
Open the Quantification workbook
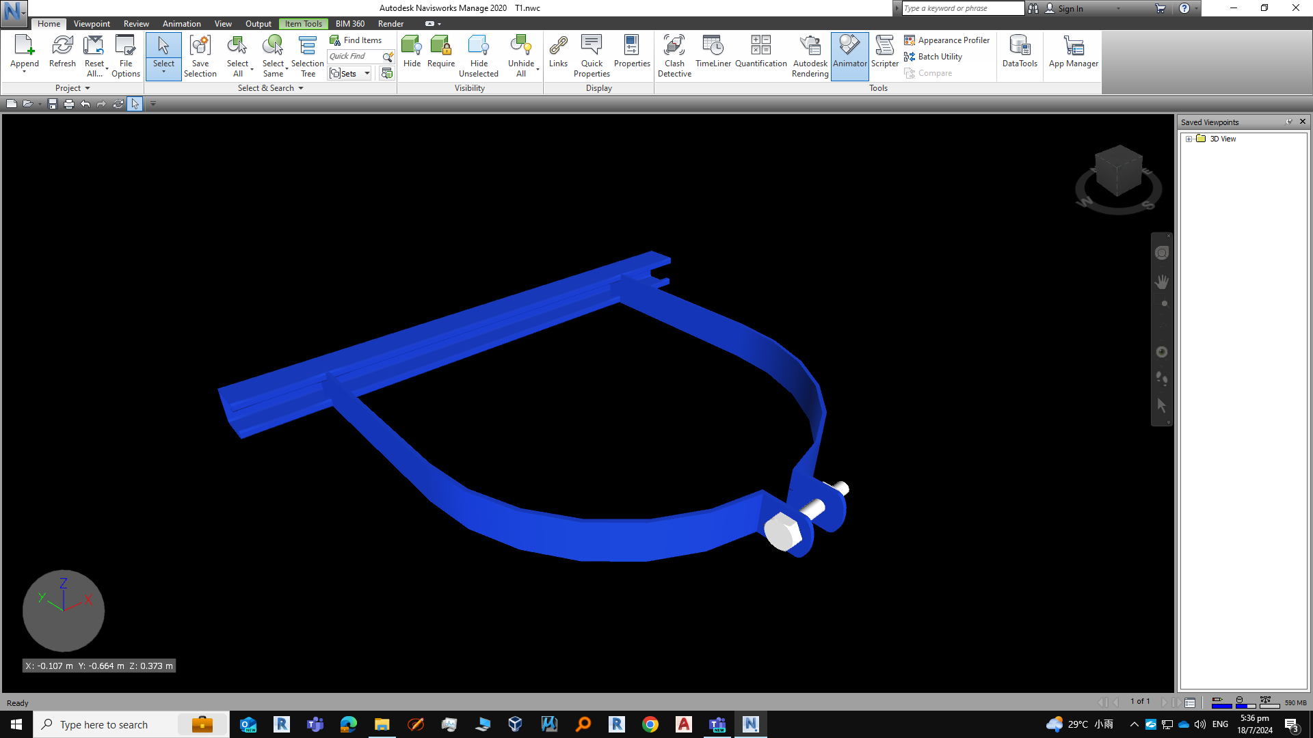tap(760, 53)
